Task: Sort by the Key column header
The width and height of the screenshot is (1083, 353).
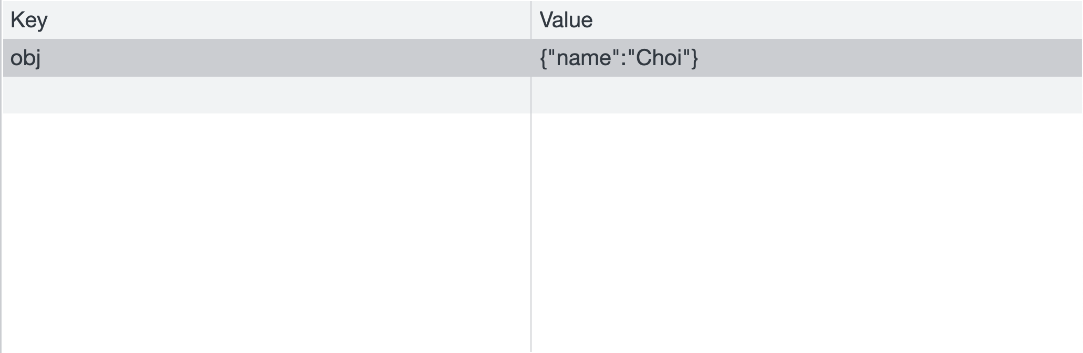Action: tap(266, 20)
